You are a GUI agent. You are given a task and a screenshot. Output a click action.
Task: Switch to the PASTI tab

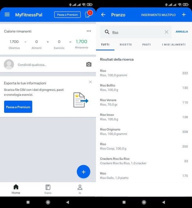[146, 45]
